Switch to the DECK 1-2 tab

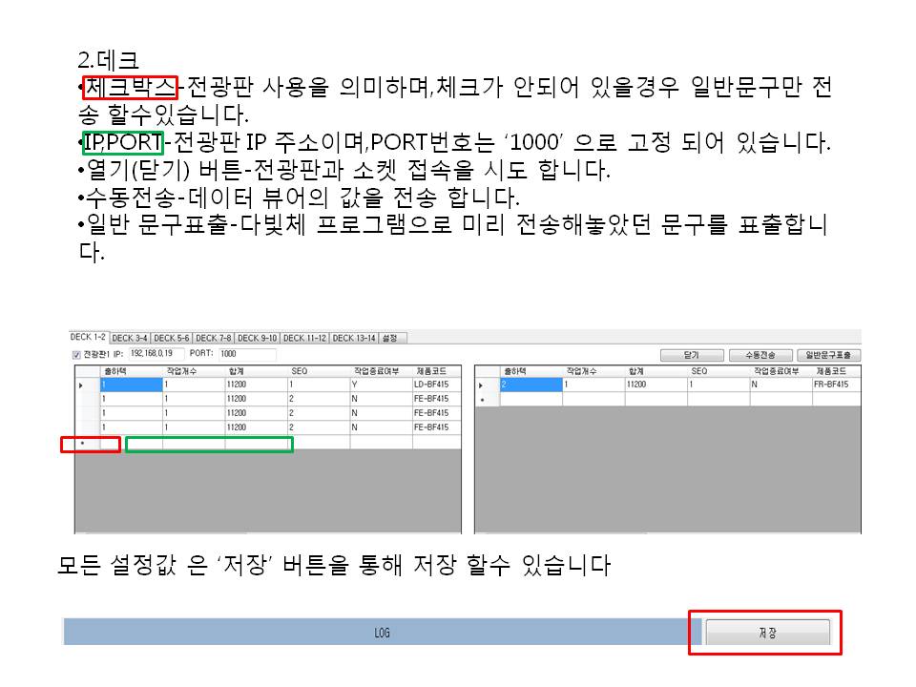(x=88, y=337)
